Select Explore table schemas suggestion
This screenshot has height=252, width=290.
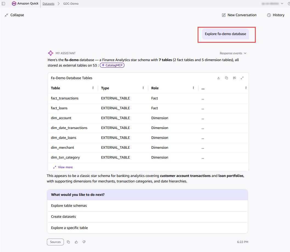click(x=147, y=206)
